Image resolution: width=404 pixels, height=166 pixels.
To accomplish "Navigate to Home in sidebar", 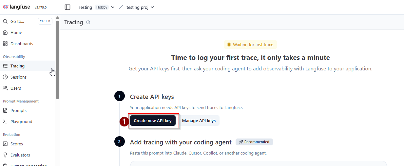I will pyautogui.click(x=28, y=32).
